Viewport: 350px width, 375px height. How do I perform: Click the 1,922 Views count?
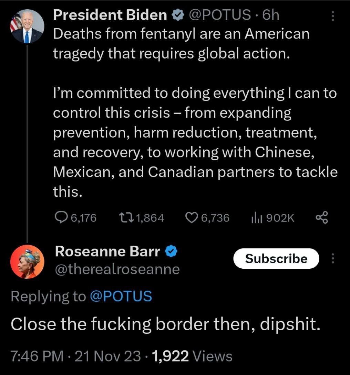192,356
